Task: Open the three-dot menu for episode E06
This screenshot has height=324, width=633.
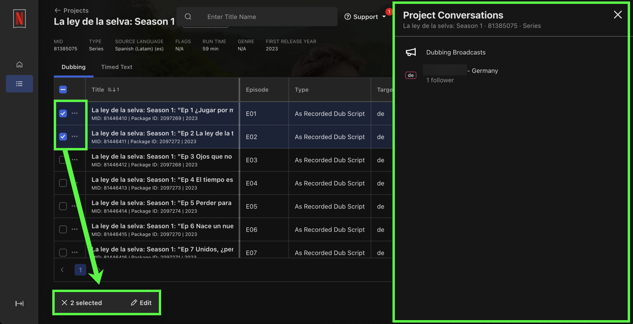Action: (75, 229)
